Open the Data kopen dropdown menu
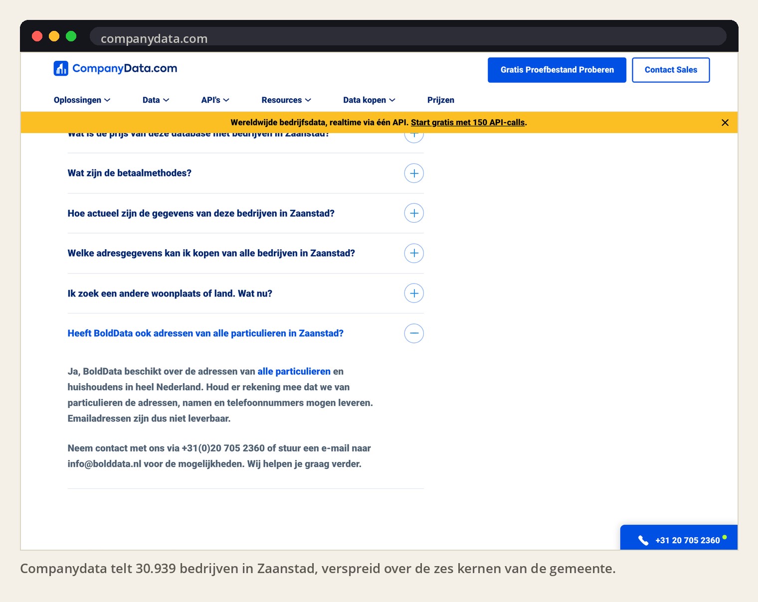This screenshot has width=758, height=602. tap(369, 100)
